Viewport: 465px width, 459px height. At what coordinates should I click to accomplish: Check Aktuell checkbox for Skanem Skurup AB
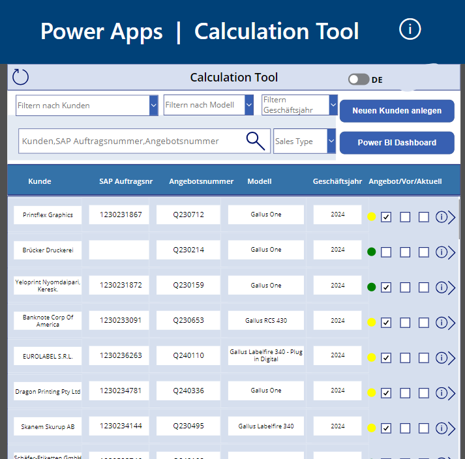click(423, 428)
